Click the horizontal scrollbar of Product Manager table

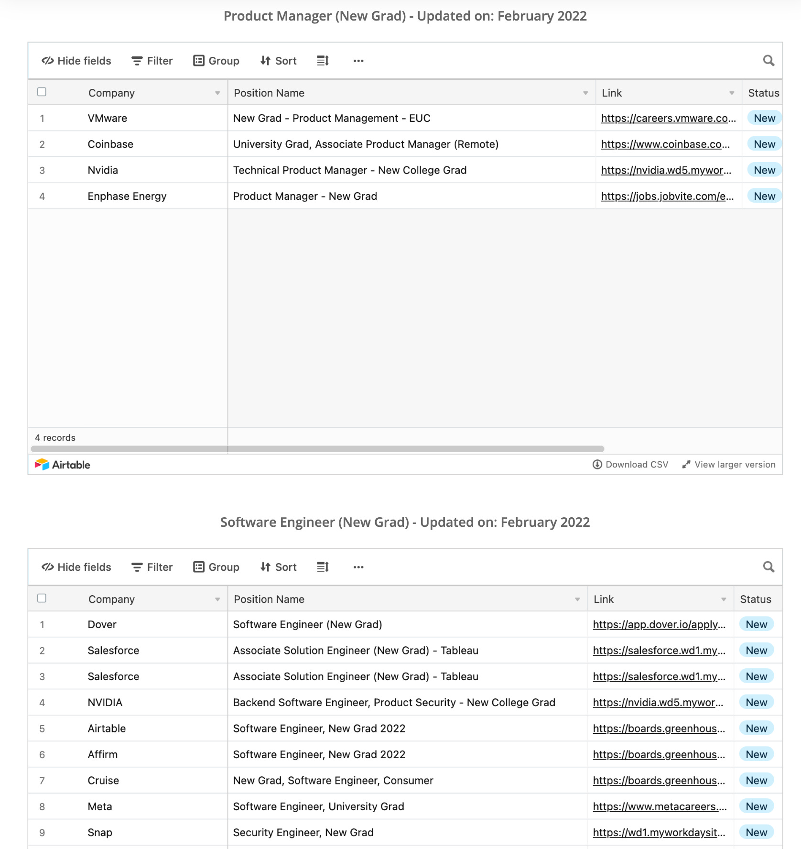(317, 449)
